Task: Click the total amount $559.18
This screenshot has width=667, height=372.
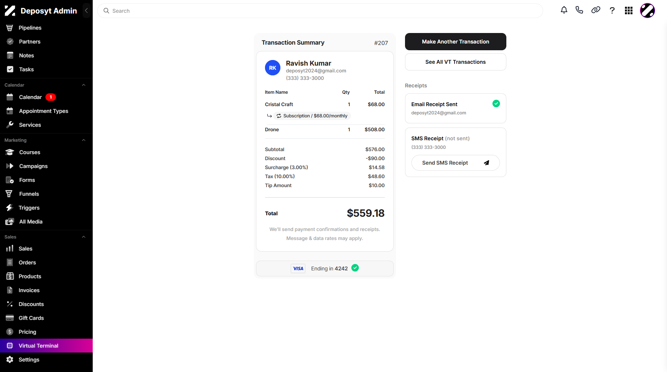Action: 366,213
